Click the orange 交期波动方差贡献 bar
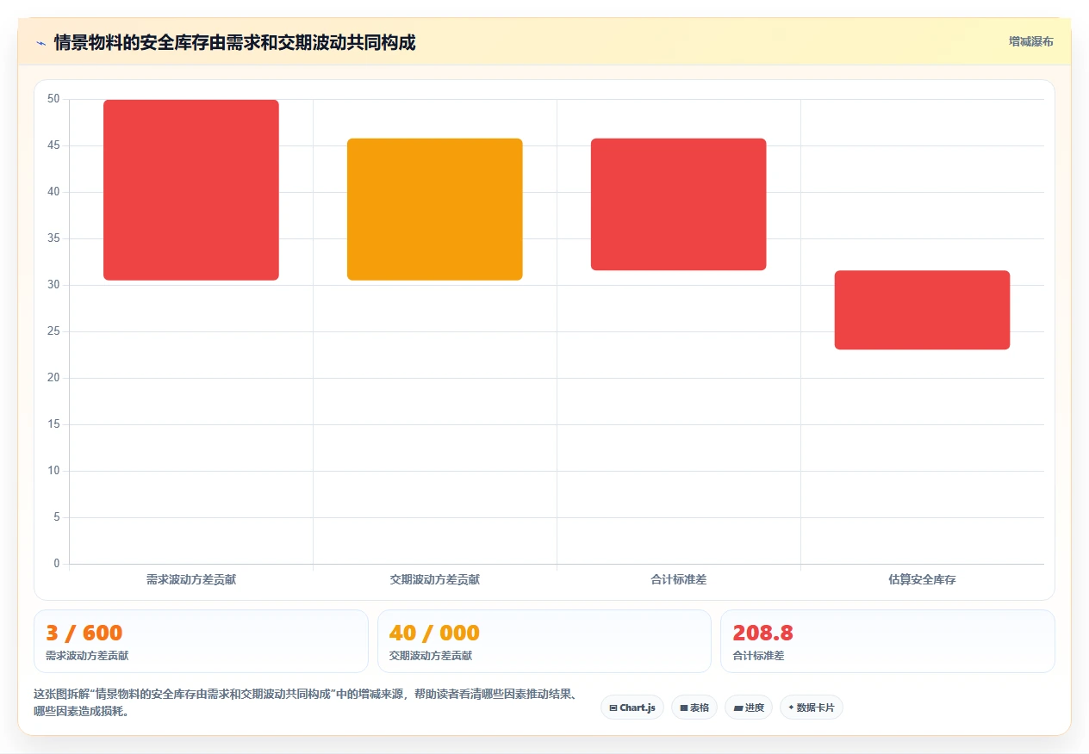 coord(435,209)
